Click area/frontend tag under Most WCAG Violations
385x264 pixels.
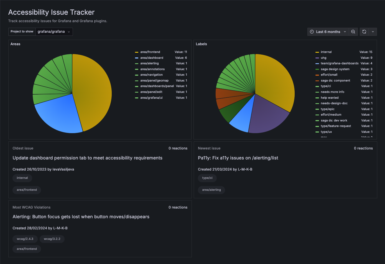pyautogui.click(x=27, y=249)
